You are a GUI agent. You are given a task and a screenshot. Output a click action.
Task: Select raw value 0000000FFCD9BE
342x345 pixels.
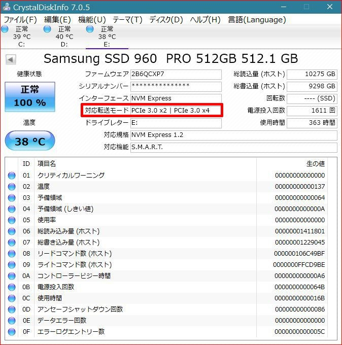click(299, 265)
